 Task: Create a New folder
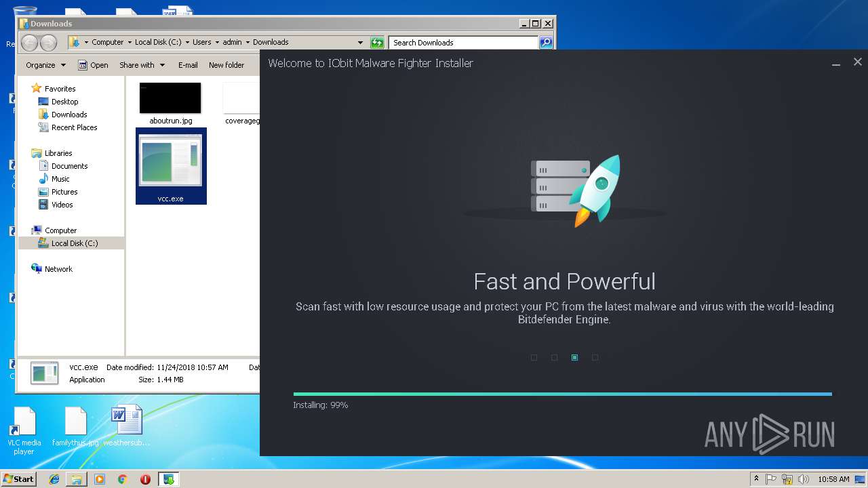(226, 65)
